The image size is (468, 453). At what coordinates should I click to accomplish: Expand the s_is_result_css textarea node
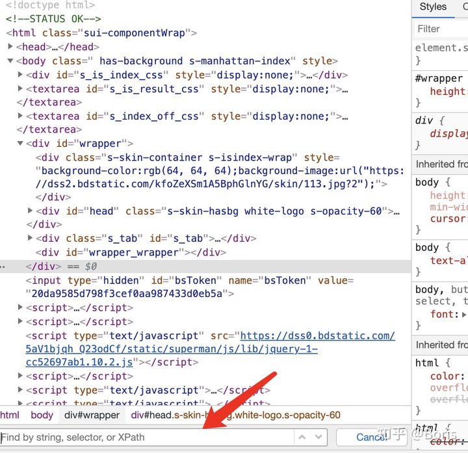coord(20,88)
